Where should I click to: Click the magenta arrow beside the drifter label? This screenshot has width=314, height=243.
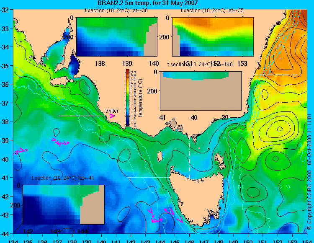coord(112,116)
